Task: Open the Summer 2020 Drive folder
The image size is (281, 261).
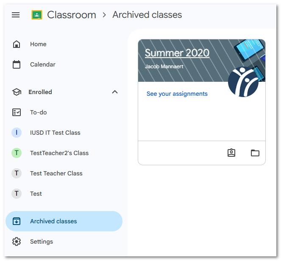Action: (255, 153)
